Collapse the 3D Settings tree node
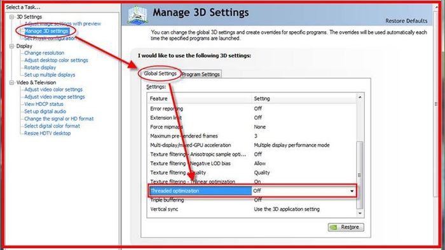 point(11,17)
